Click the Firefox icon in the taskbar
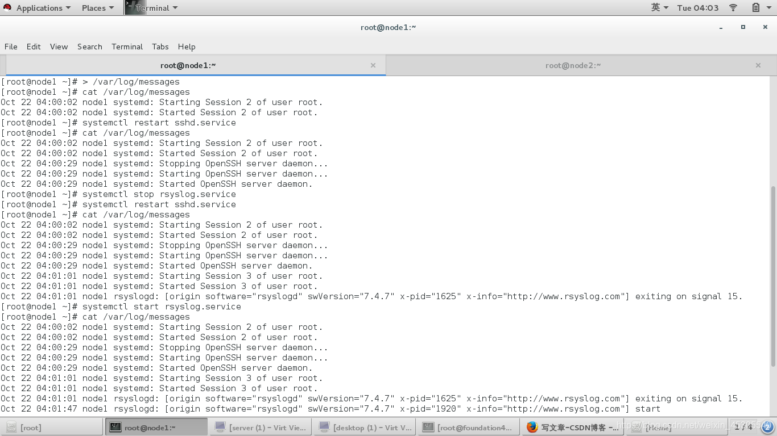The image size is (777, 436). click(x=532, y=427)
